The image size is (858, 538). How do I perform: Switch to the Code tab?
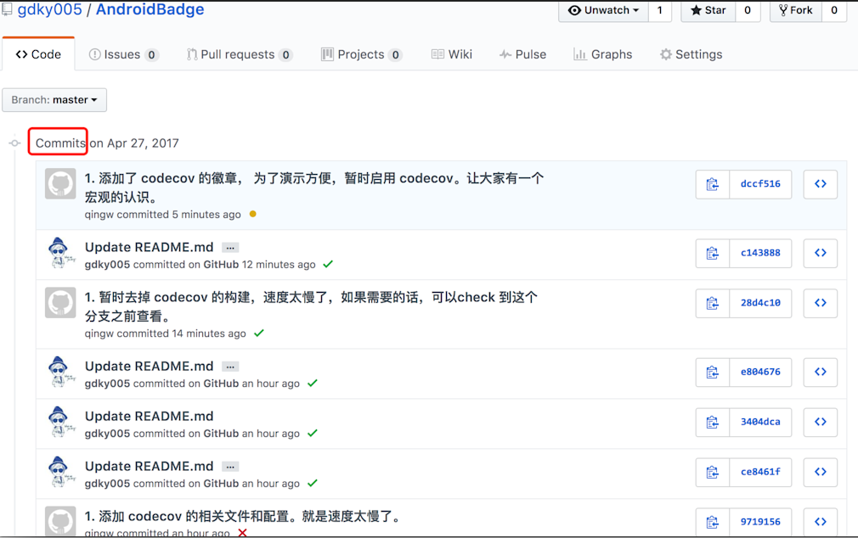[38, 54]
